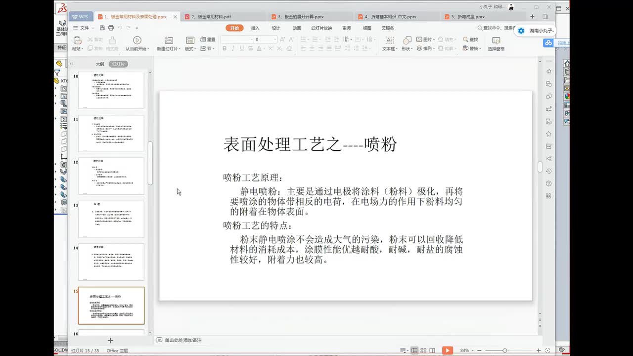Open the 幻灯片放映 ribbon tab
This screenshot has width=633, height=356.
(321, 28)
